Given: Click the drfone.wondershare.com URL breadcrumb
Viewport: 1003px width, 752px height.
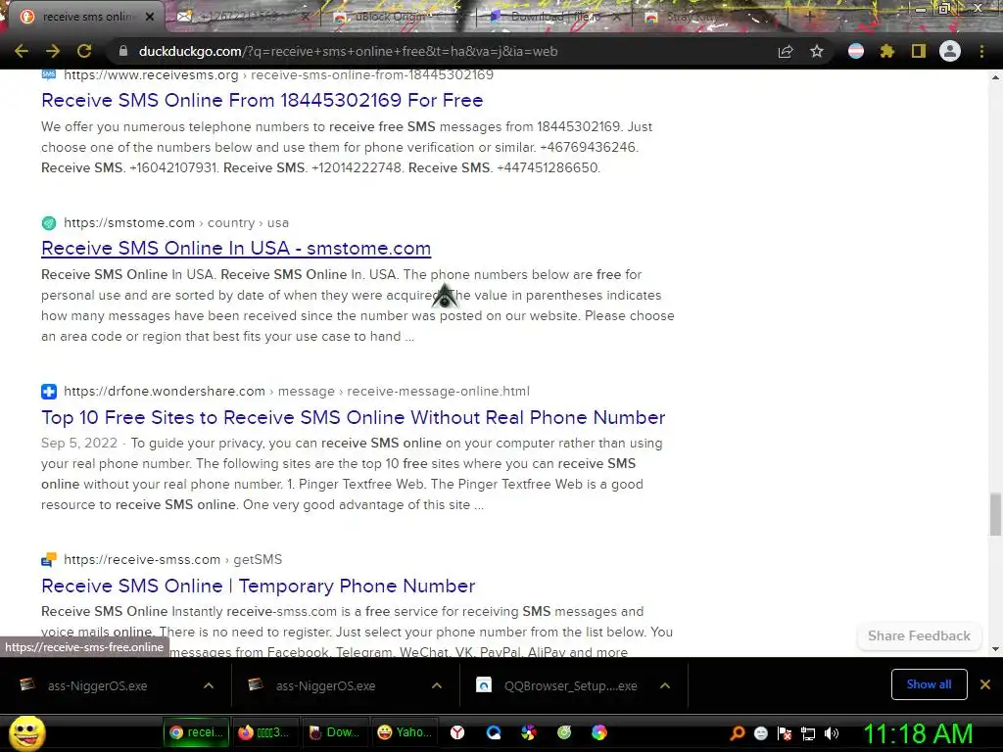Looking at the screenshot, I should pyautogui.click(x=296, y=392).
